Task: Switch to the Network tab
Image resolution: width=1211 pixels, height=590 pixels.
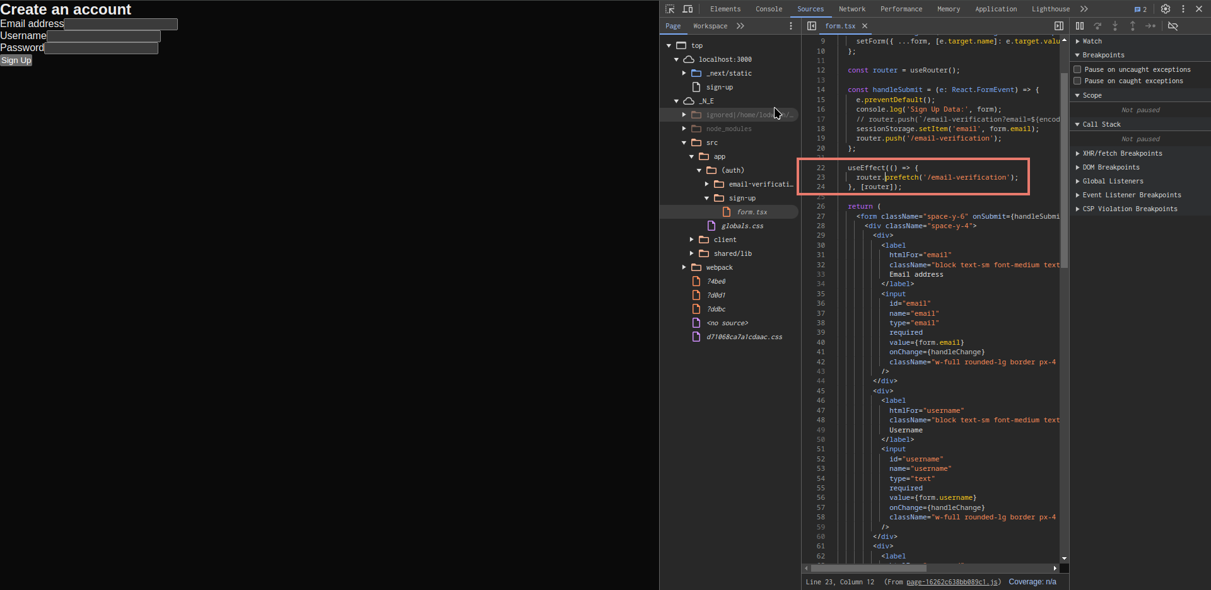Action: [x=852, y=9]
